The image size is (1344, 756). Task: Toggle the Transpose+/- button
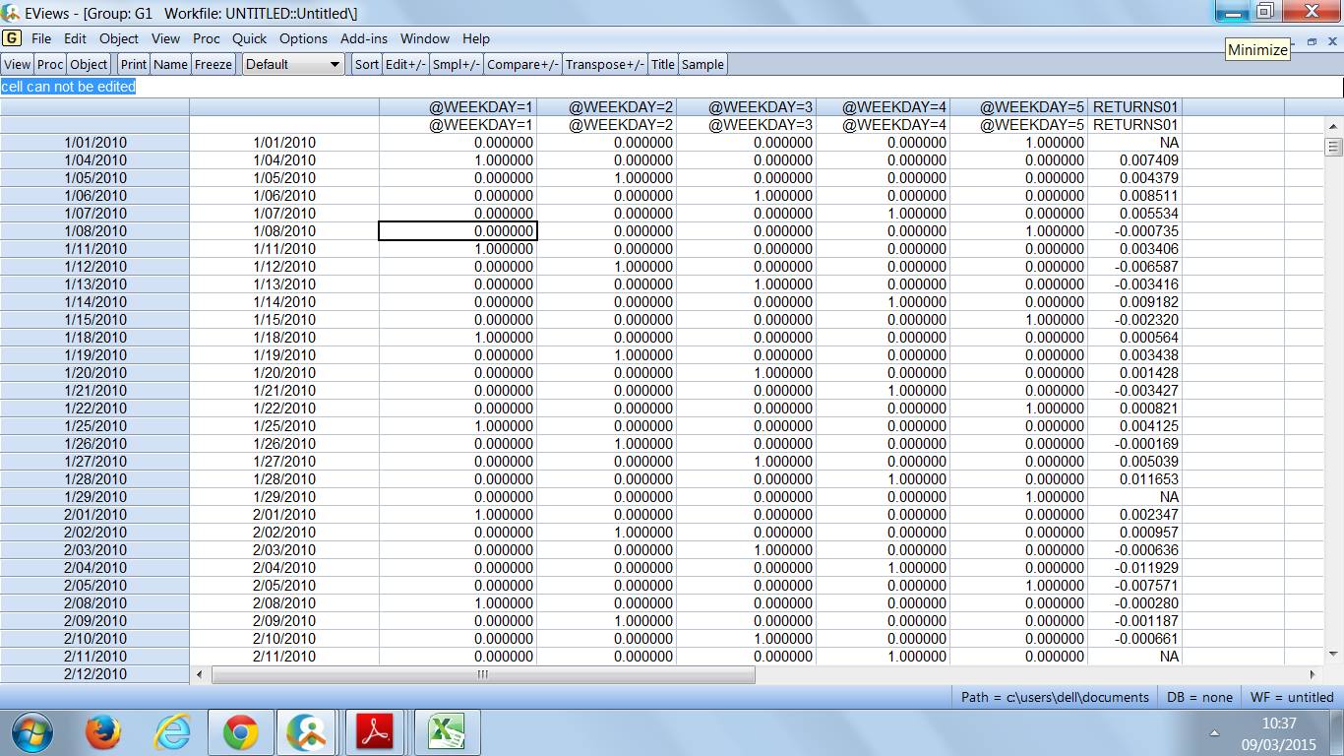(x=605, y=64)
